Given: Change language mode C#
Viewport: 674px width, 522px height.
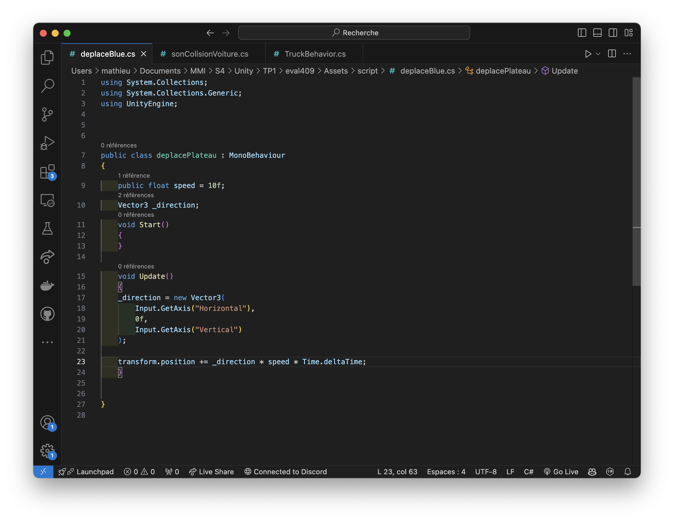Looking at the screenshot, I should [x=529, y=472].
